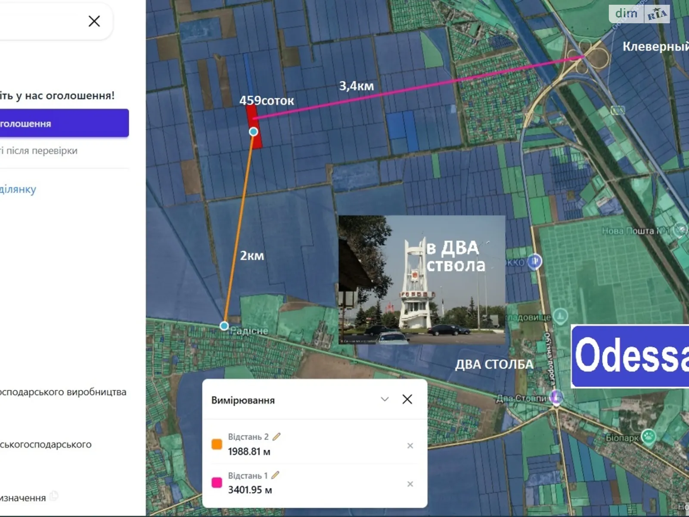Viewport: 689px width, 517px height.
Task: Pick the orange color swatch for Відстань 2
Action: (217, 444)
